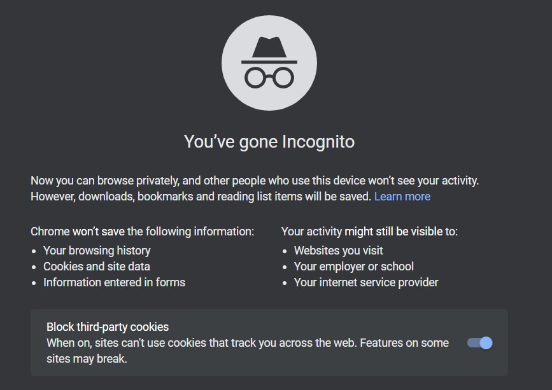This screenshot has height=390, width=552.
Task: Disable the Block third-party cookies toggle
Action: pyautogui.click(x=480, y=343)
